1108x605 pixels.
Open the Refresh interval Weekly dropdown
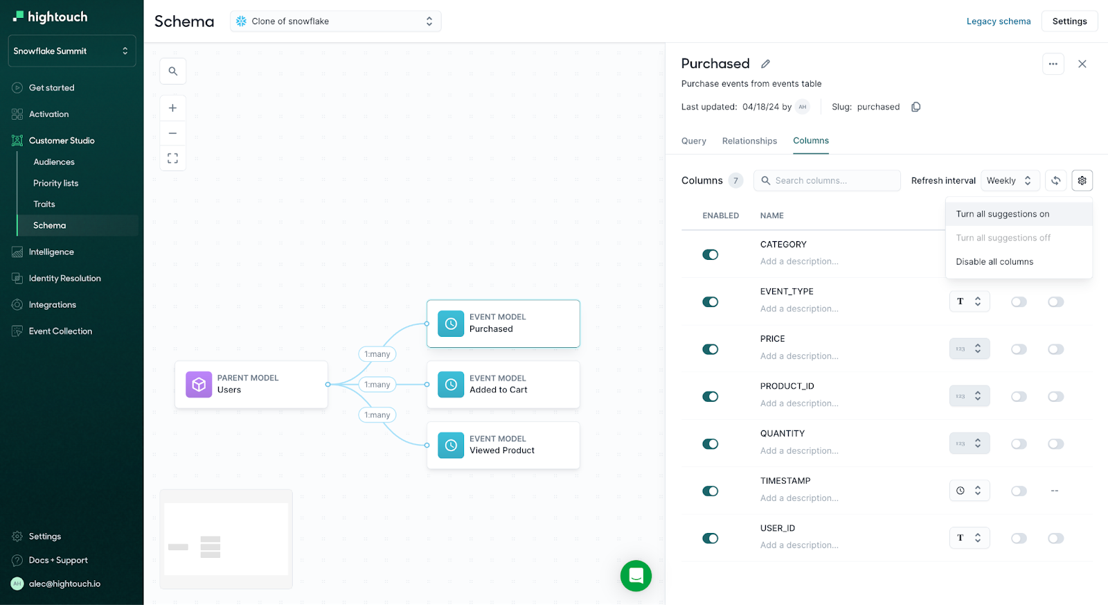(x=1010, y=180)
